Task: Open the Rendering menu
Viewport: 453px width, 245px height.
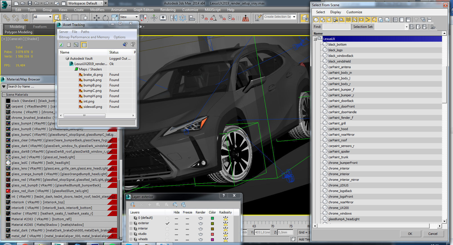Action: (x=168, y=10)
